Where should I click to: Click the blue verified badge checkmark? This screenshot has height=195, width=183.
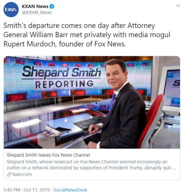click(x=52, y=6)
